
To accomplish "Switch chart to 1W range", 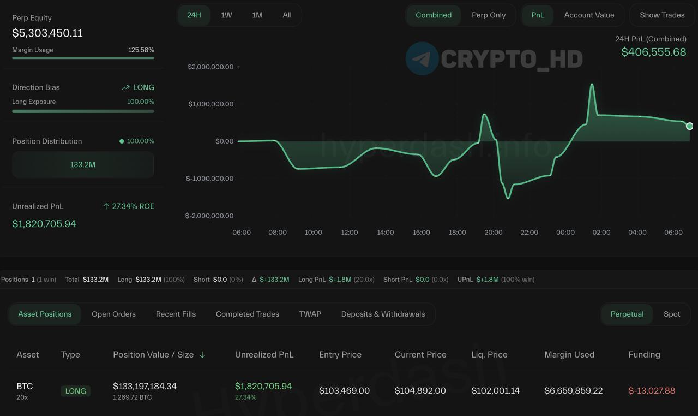I will [226, 15].
